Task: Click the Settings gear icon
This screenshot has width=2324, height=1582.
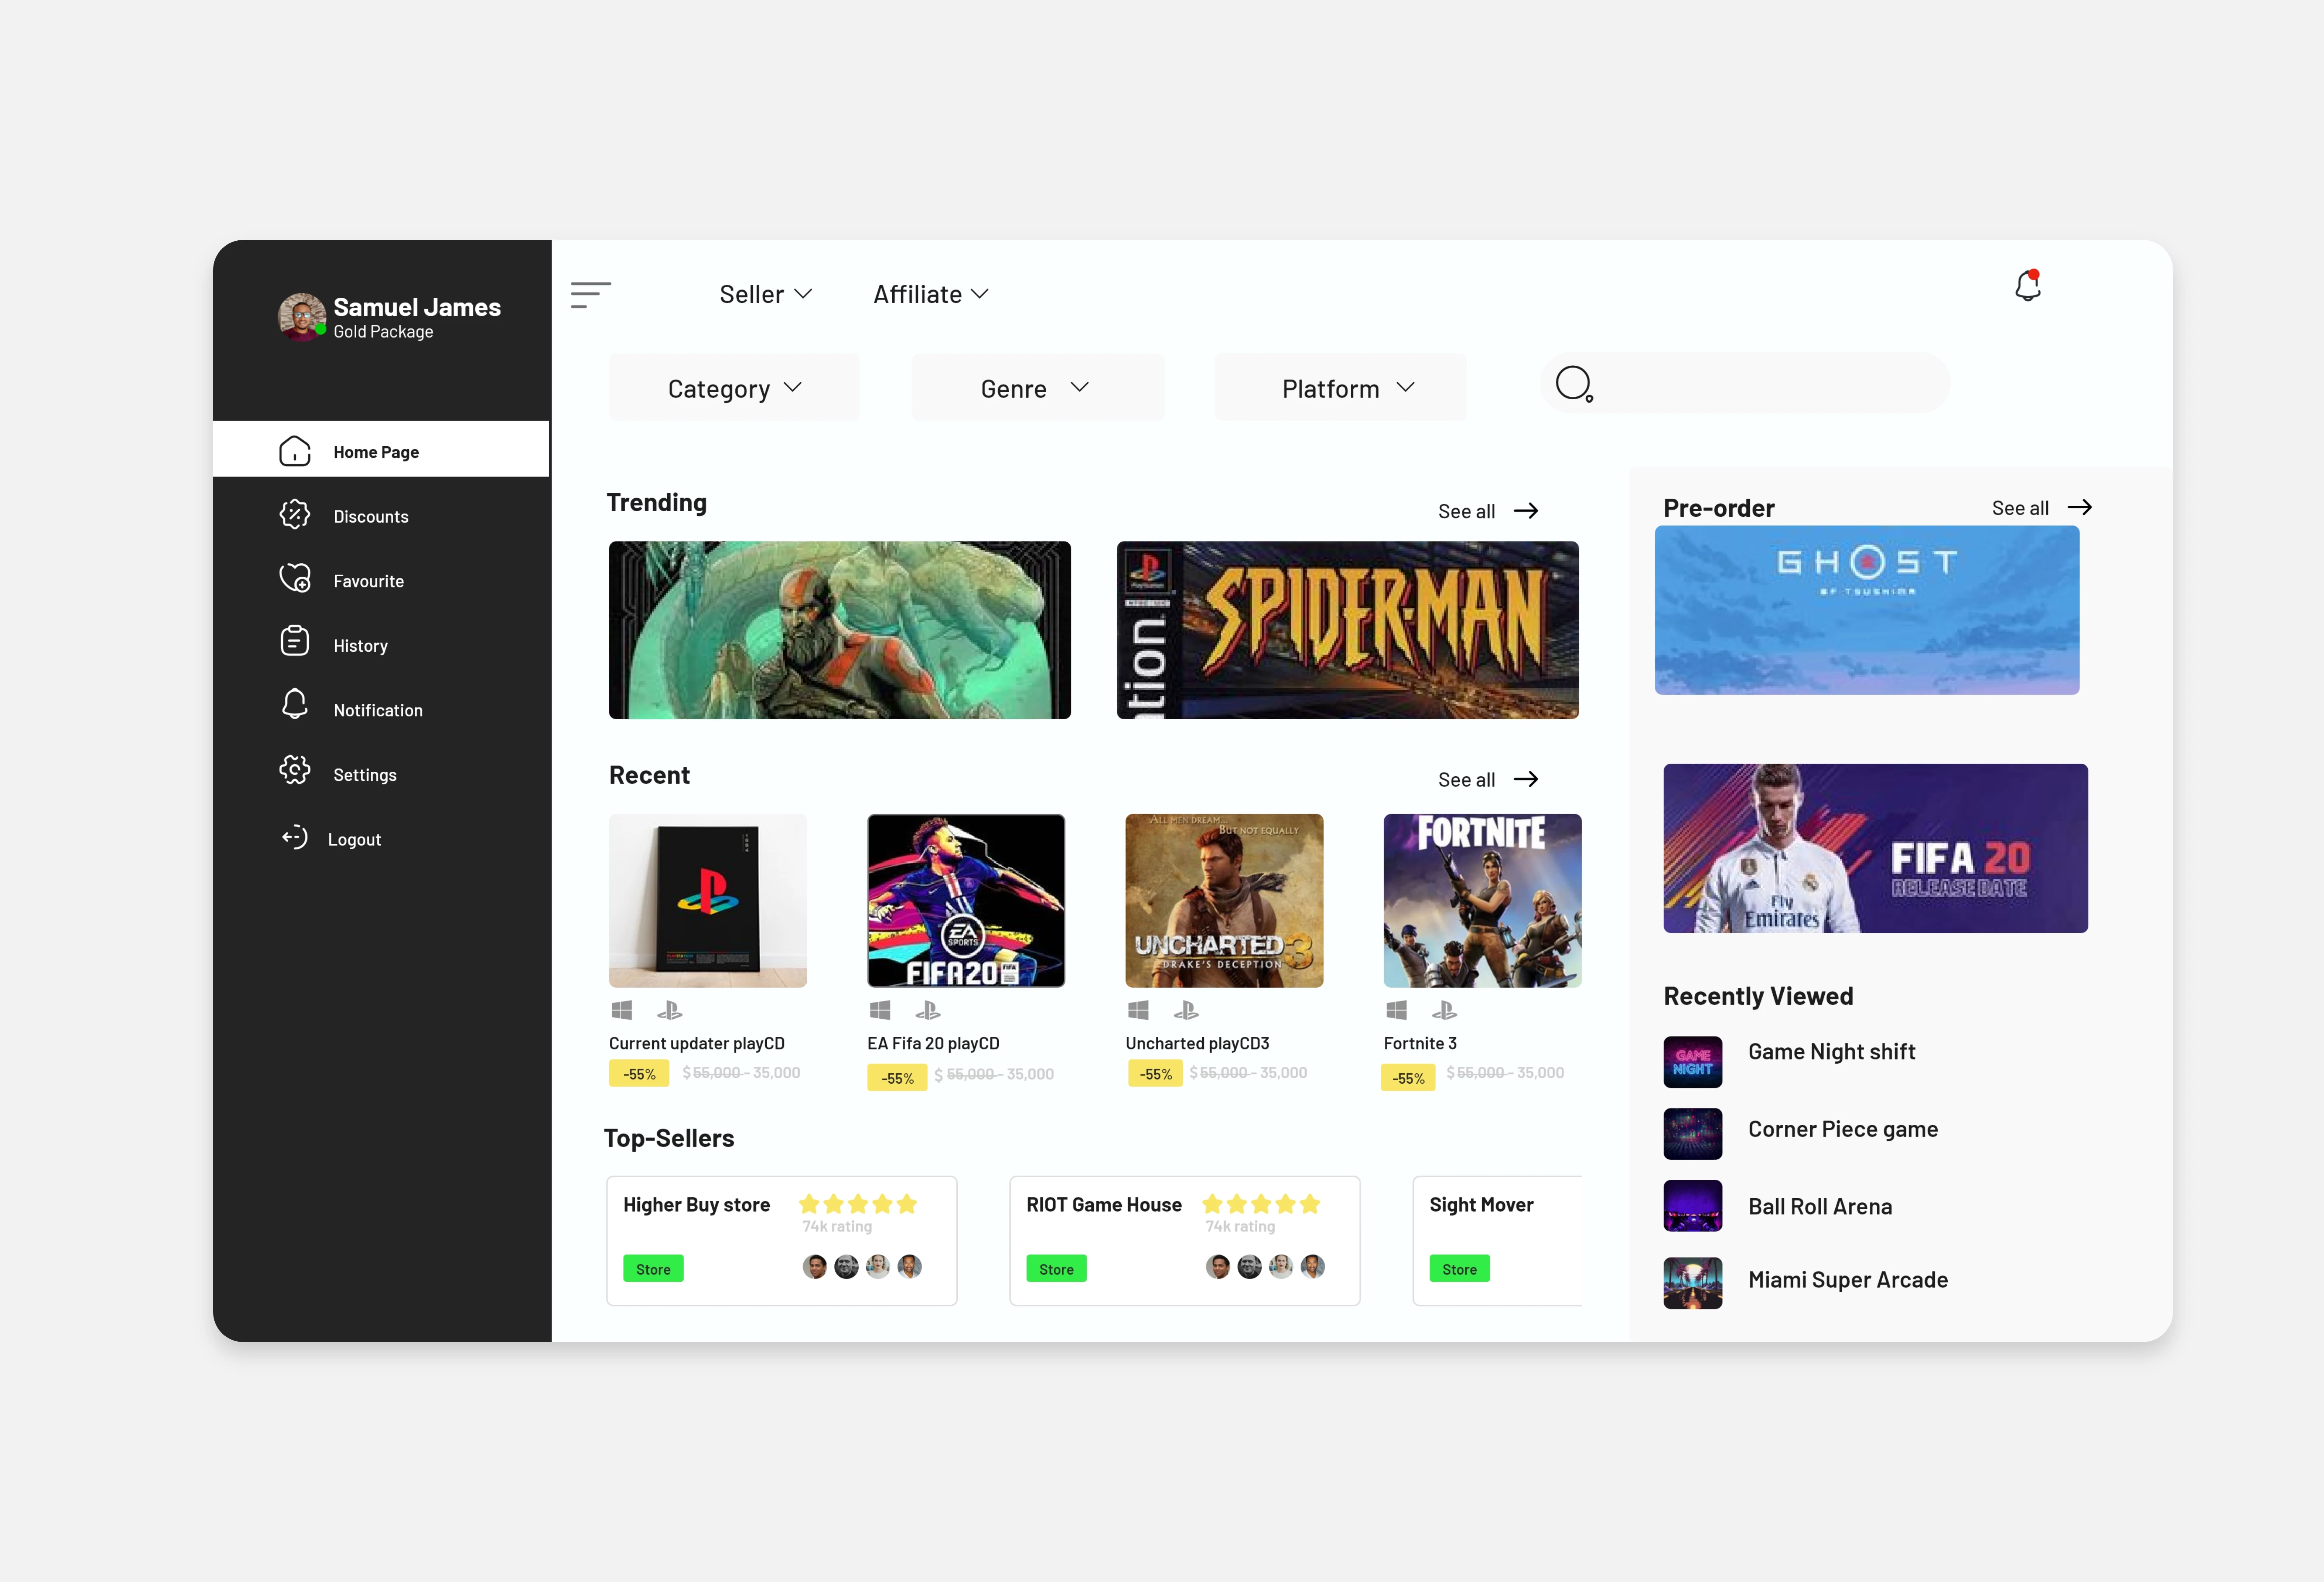Action: [295, 771]
